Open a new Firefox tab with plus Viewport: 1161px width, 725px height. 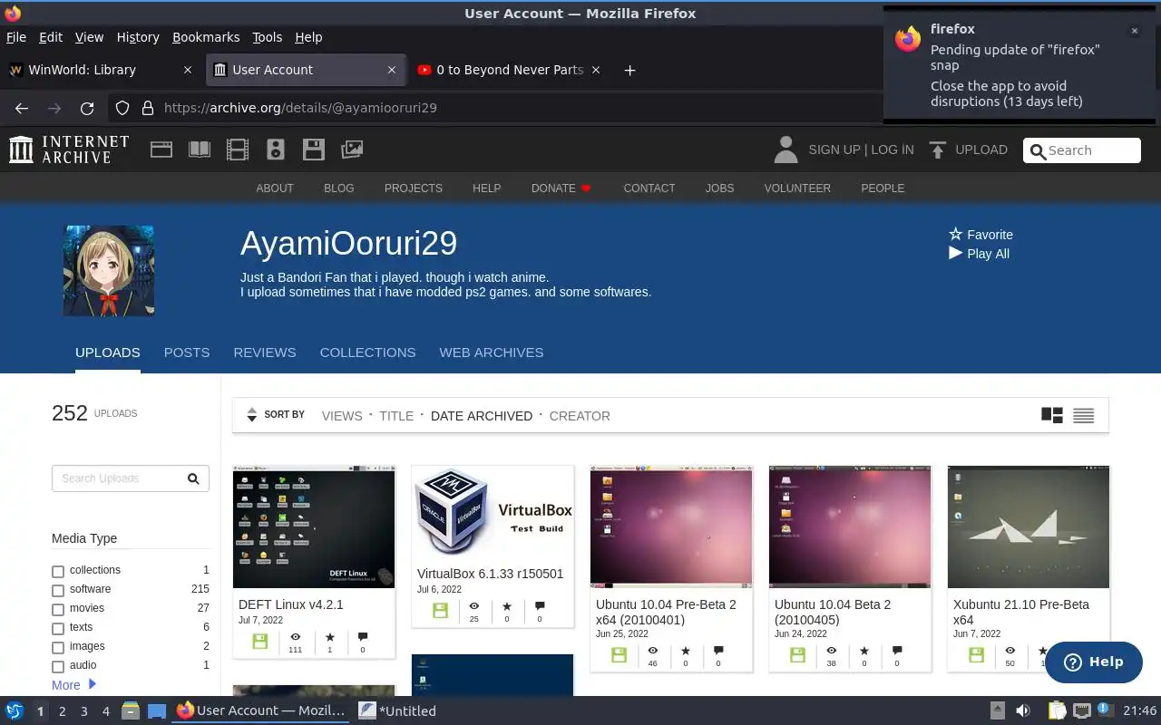629,70
